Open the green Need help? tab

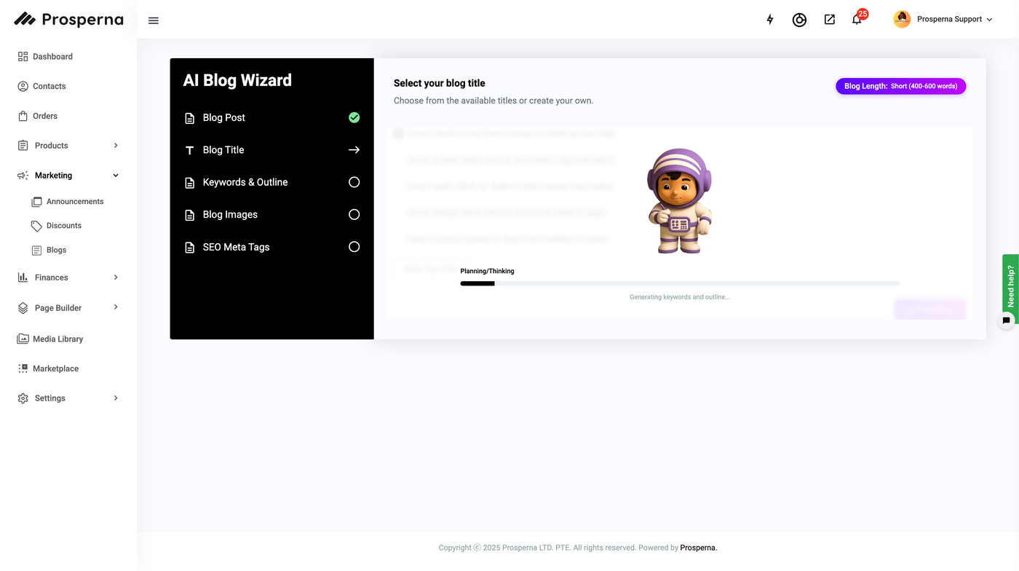coord(1010,285)
